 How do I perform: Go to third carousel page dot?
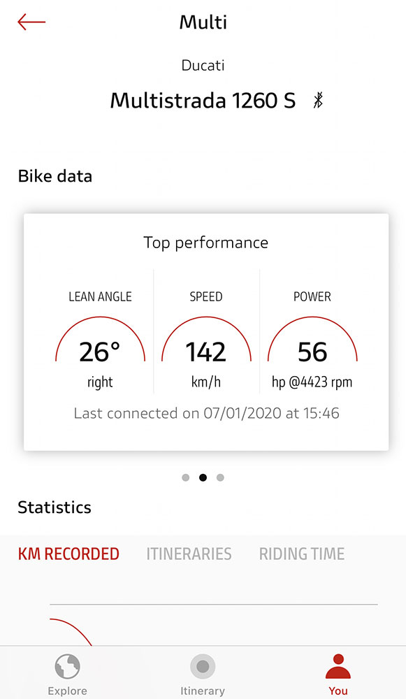pyautogui.click(x=220, y=477)
